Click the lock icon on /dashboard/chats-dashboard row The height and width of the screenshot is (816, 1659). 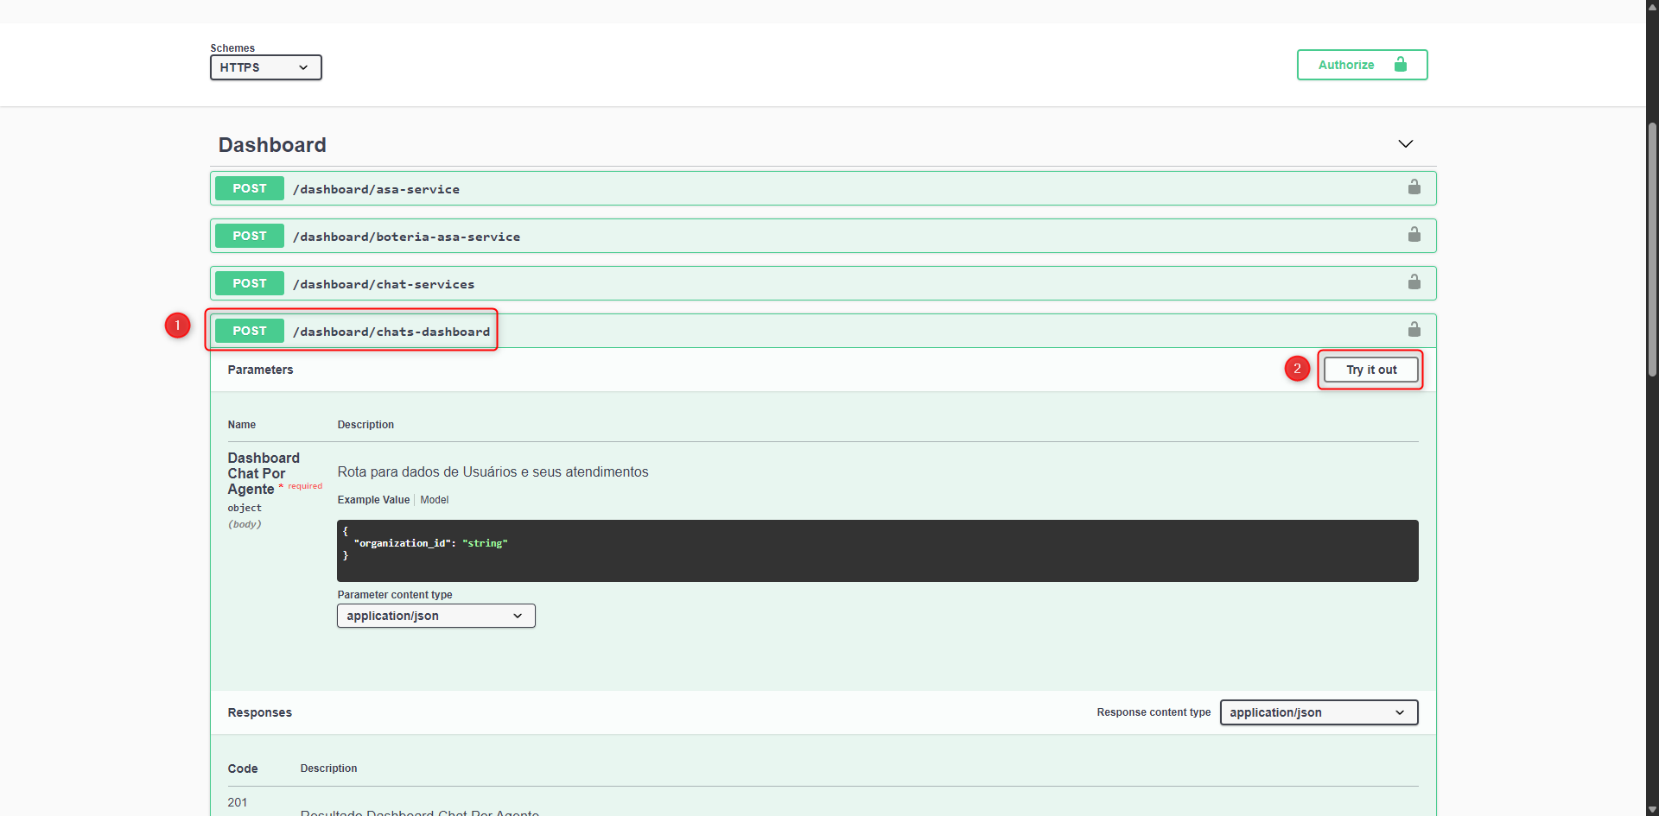pyautogui.click(x=1414, y=329)
